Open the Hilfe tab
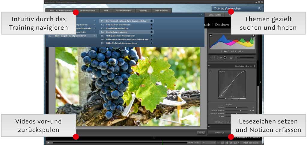This screenshot has height=145, width=307. click(x=106, y=10)
